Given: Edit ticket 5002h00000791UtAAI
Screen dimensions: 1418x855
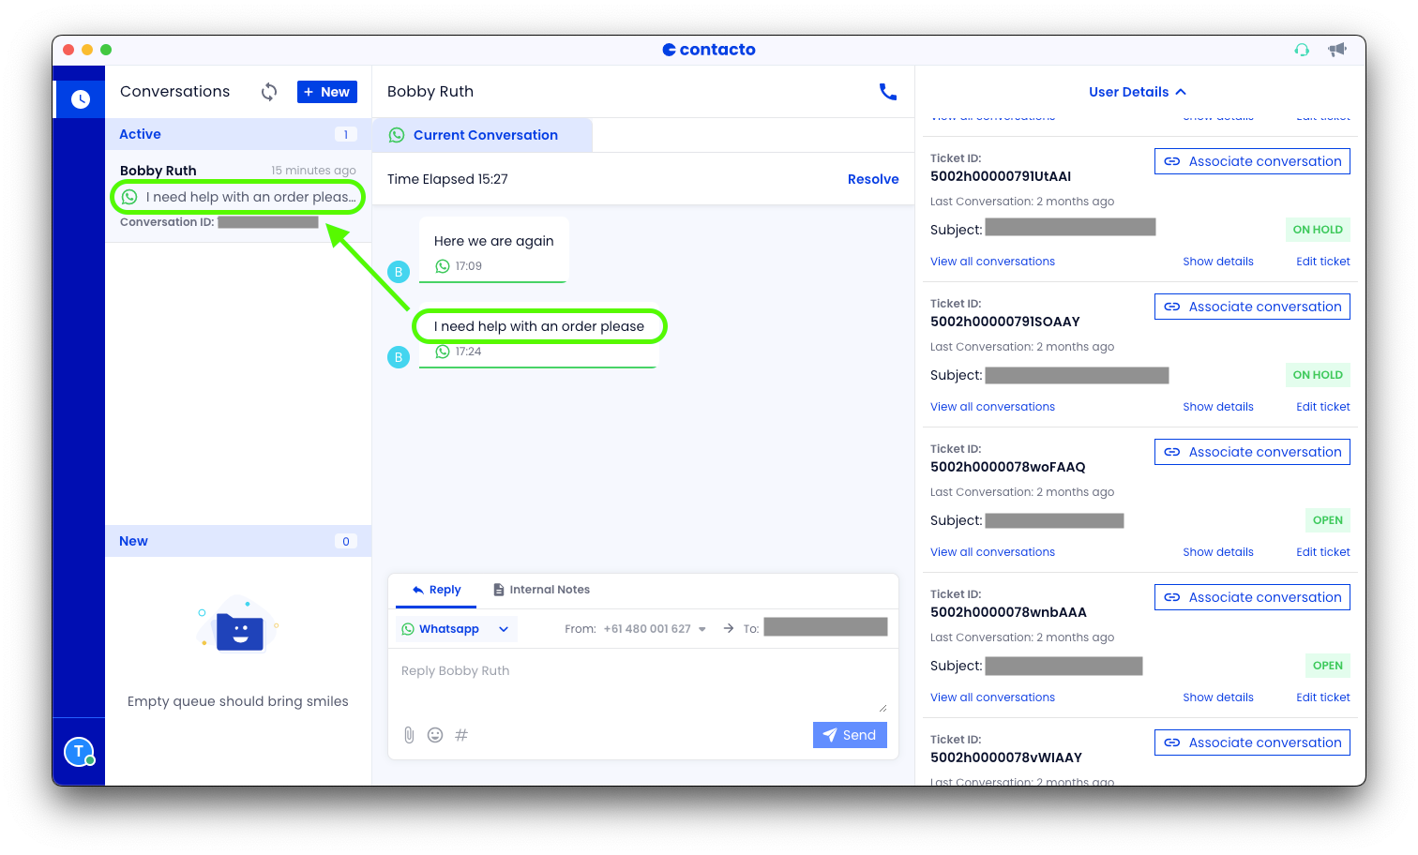Looking at the screenshot, I should [1323, 262].
